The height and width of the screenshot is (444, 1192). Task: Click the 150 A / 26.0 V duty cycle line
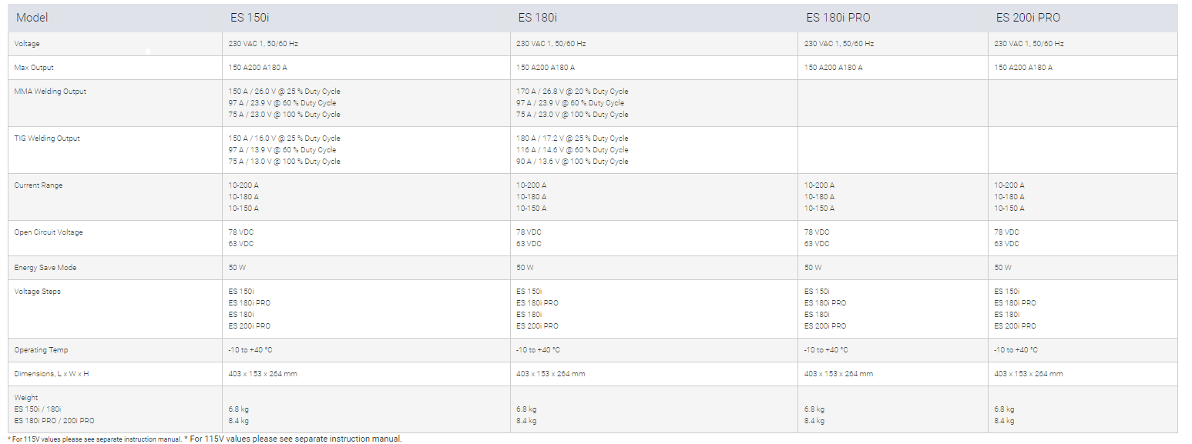click(x=284, y=92)
